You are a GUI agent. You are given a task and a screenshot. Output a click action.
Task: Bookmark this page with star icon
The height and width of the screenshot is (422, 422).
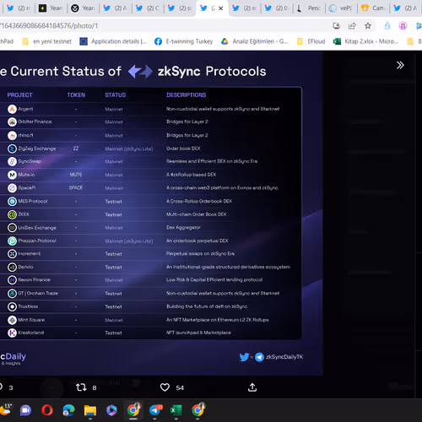tap(368, 26)
